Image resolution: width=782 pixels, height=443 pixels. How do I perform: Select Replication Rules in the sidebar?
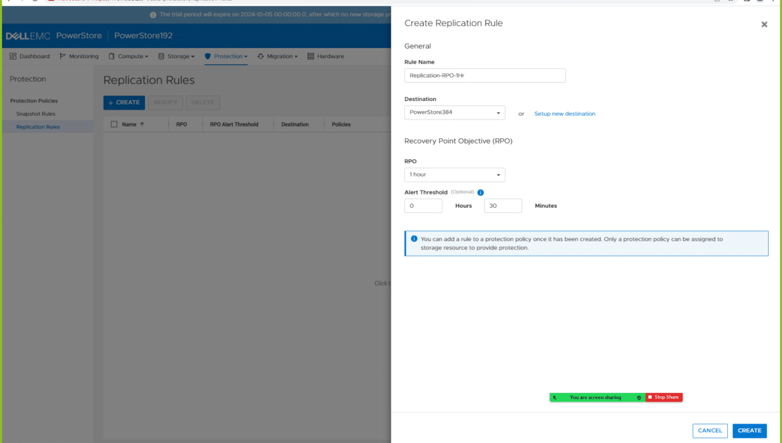click(x=38, y=127)
